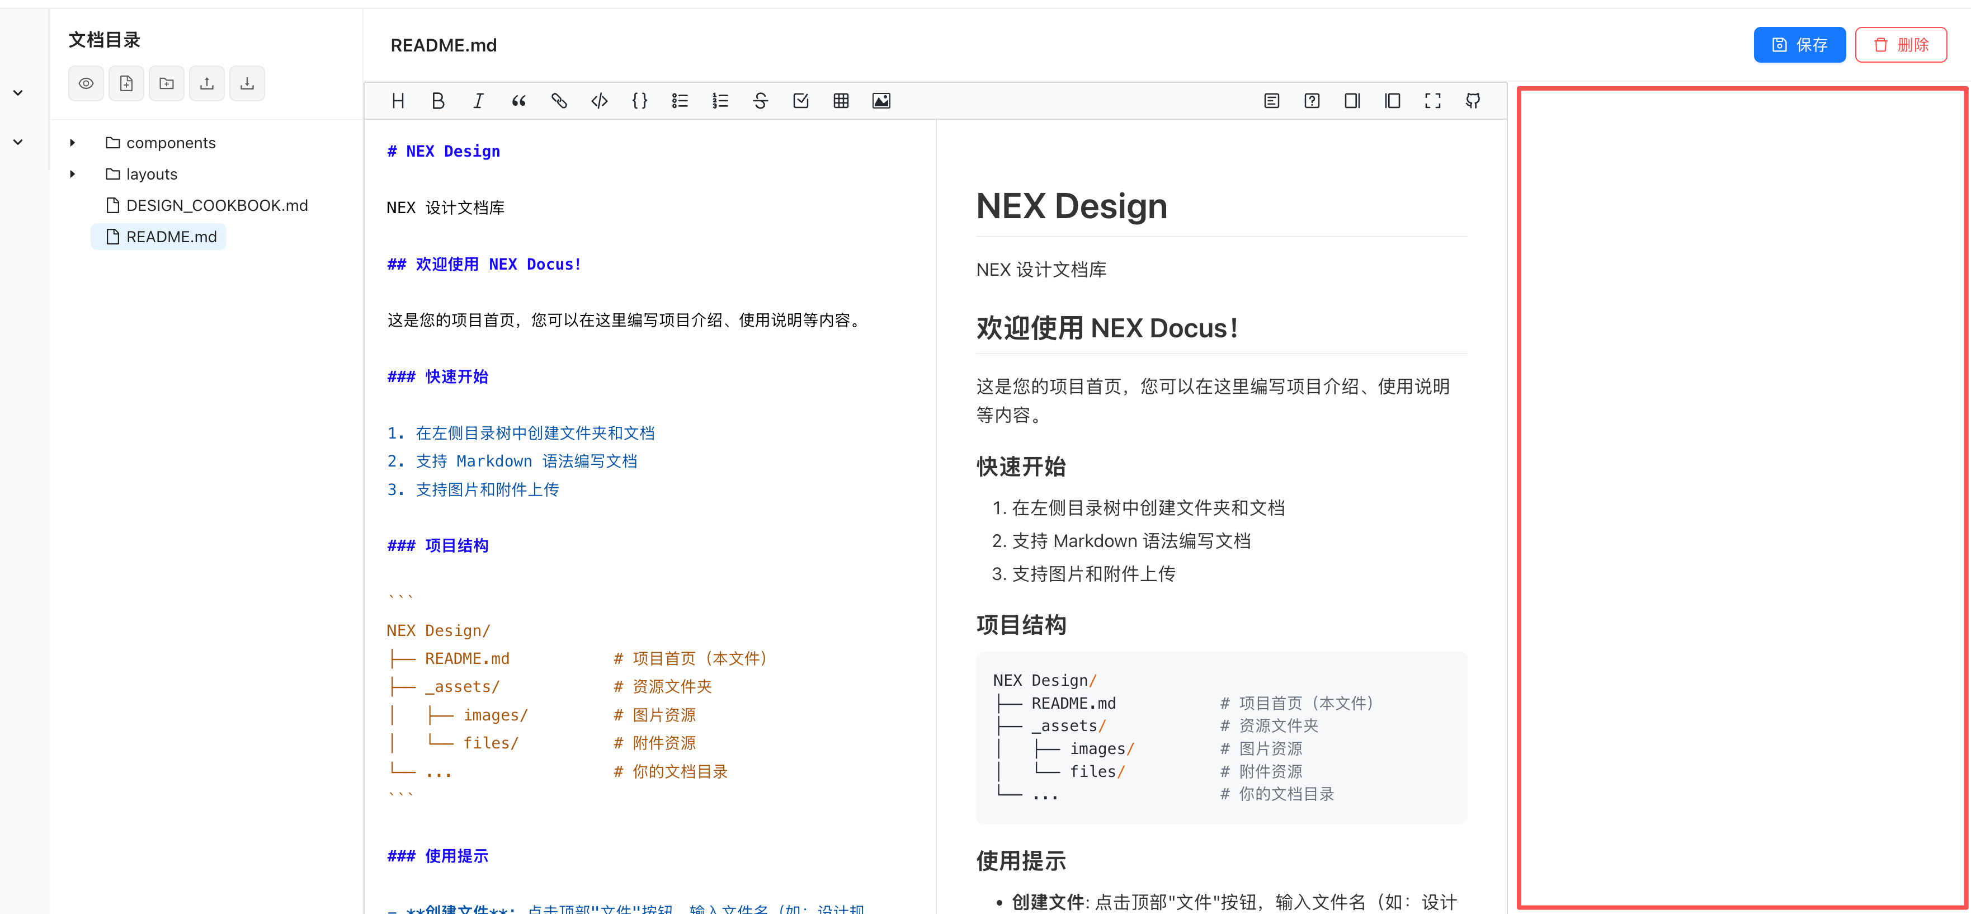Viewport: 1971px width, 914px height.
Task: Click the top chevron in the left rail
Action: 18,93
